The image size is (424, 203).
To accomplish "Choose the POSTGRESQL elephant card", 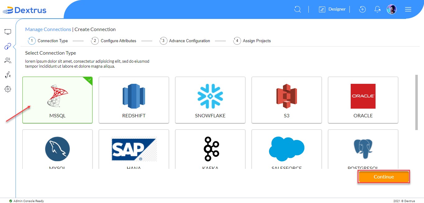I will (x=363, y=149).
